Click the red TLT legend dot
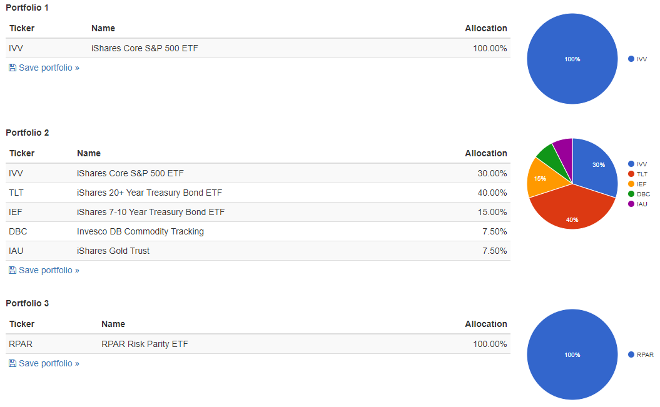660x407 pixels. [x=631, y=174]
